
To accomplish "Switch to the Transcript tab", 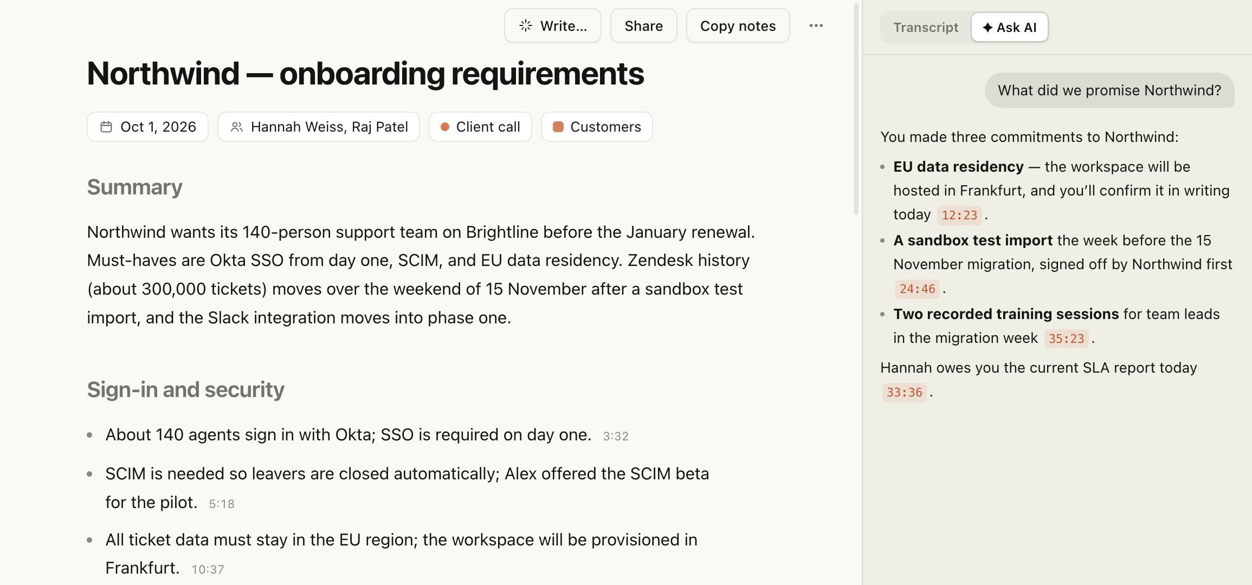I will (x=926, y=28).
